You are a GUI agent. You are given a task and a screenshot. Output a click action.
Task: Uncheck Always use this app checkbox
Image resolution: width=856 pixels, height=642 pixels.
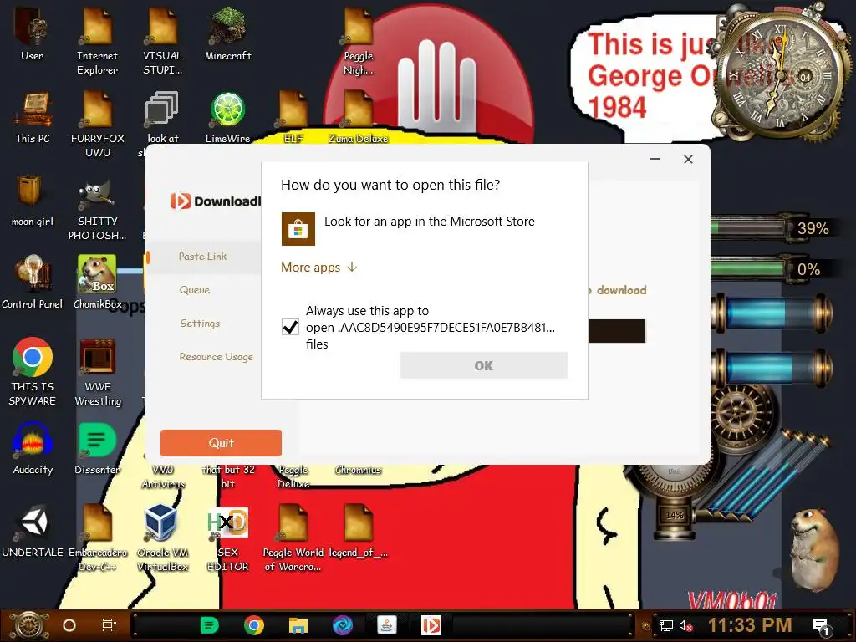coord(290,327)
